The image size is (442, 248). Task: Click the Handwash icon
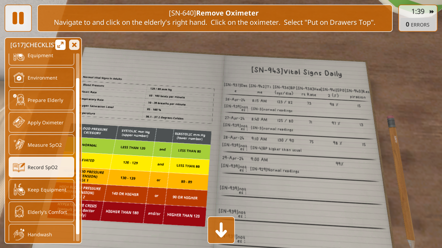(19, 234)
